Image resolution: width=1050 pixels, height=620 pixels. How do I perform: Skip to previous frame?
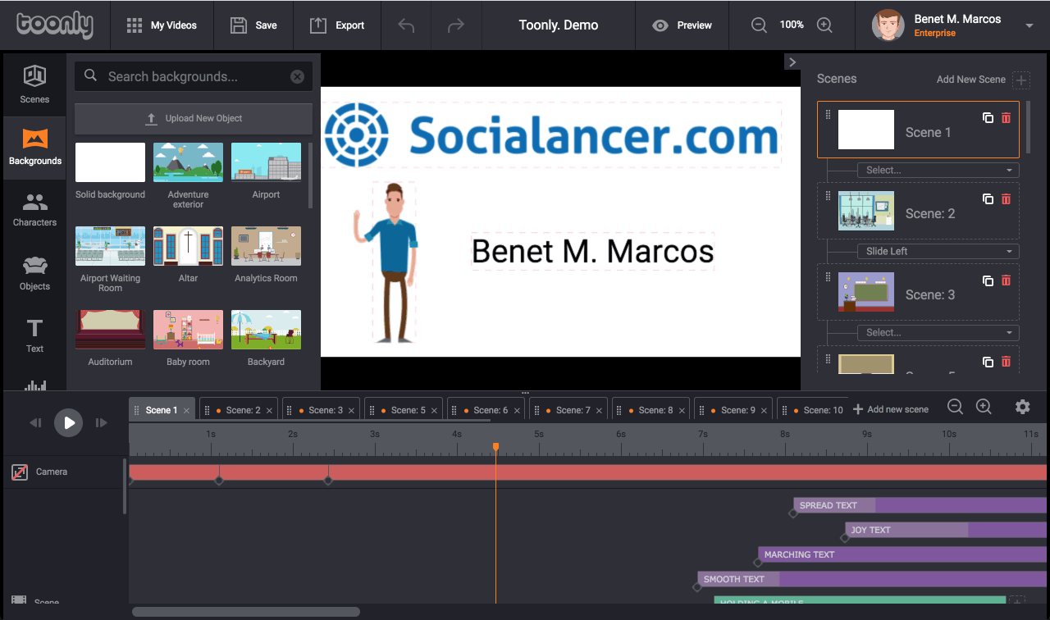tap(35, 422)
